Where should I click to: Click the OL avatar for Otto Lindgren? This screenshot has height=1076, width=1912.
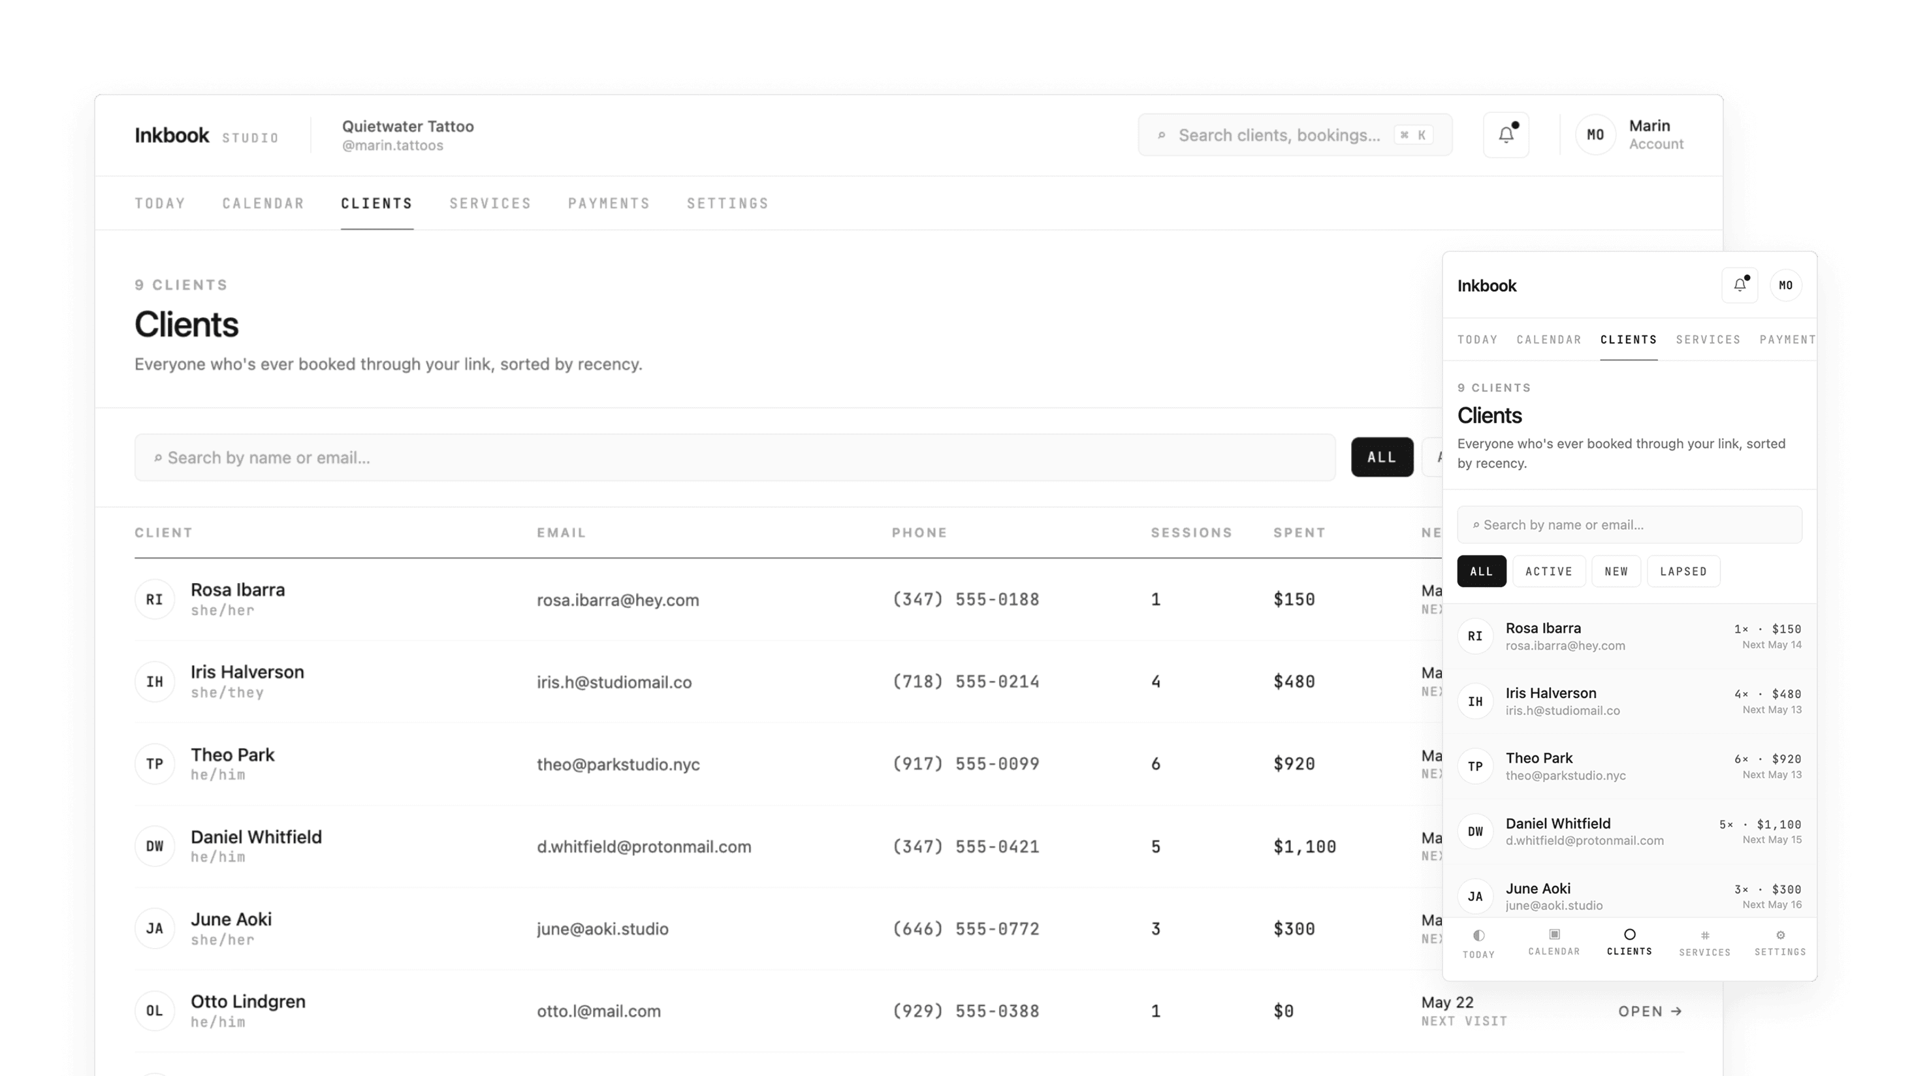[x=154, y=1011]
